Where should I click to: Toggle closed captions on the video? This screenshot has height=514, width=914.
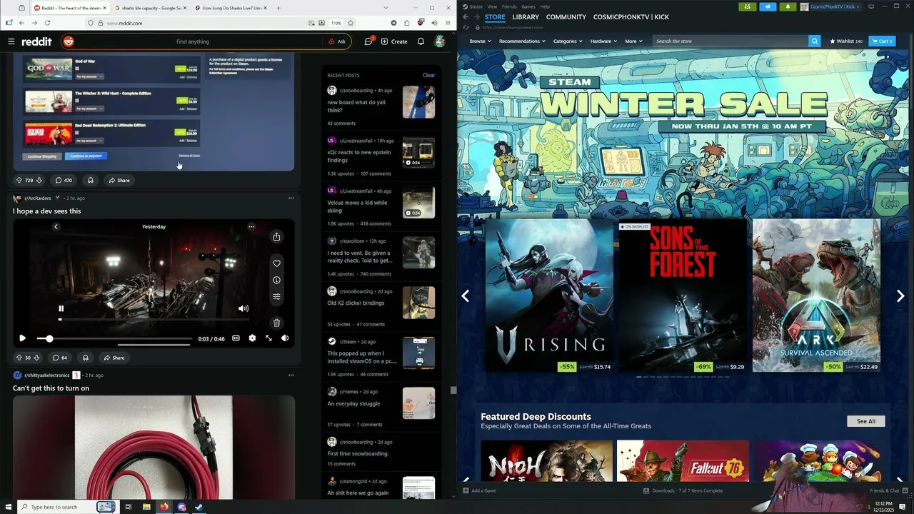[x=236, y=338]
